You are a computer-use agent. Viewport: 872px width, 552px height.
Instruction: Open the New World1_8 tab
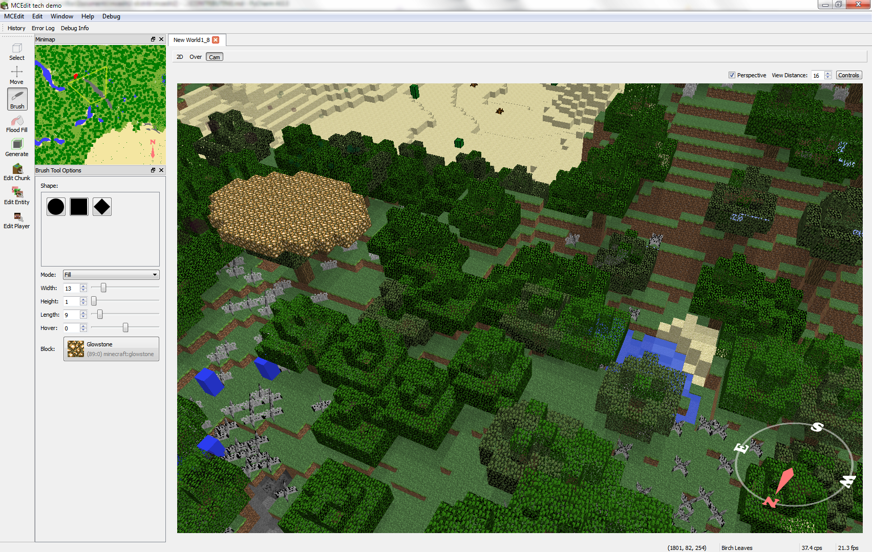[191, 40]
